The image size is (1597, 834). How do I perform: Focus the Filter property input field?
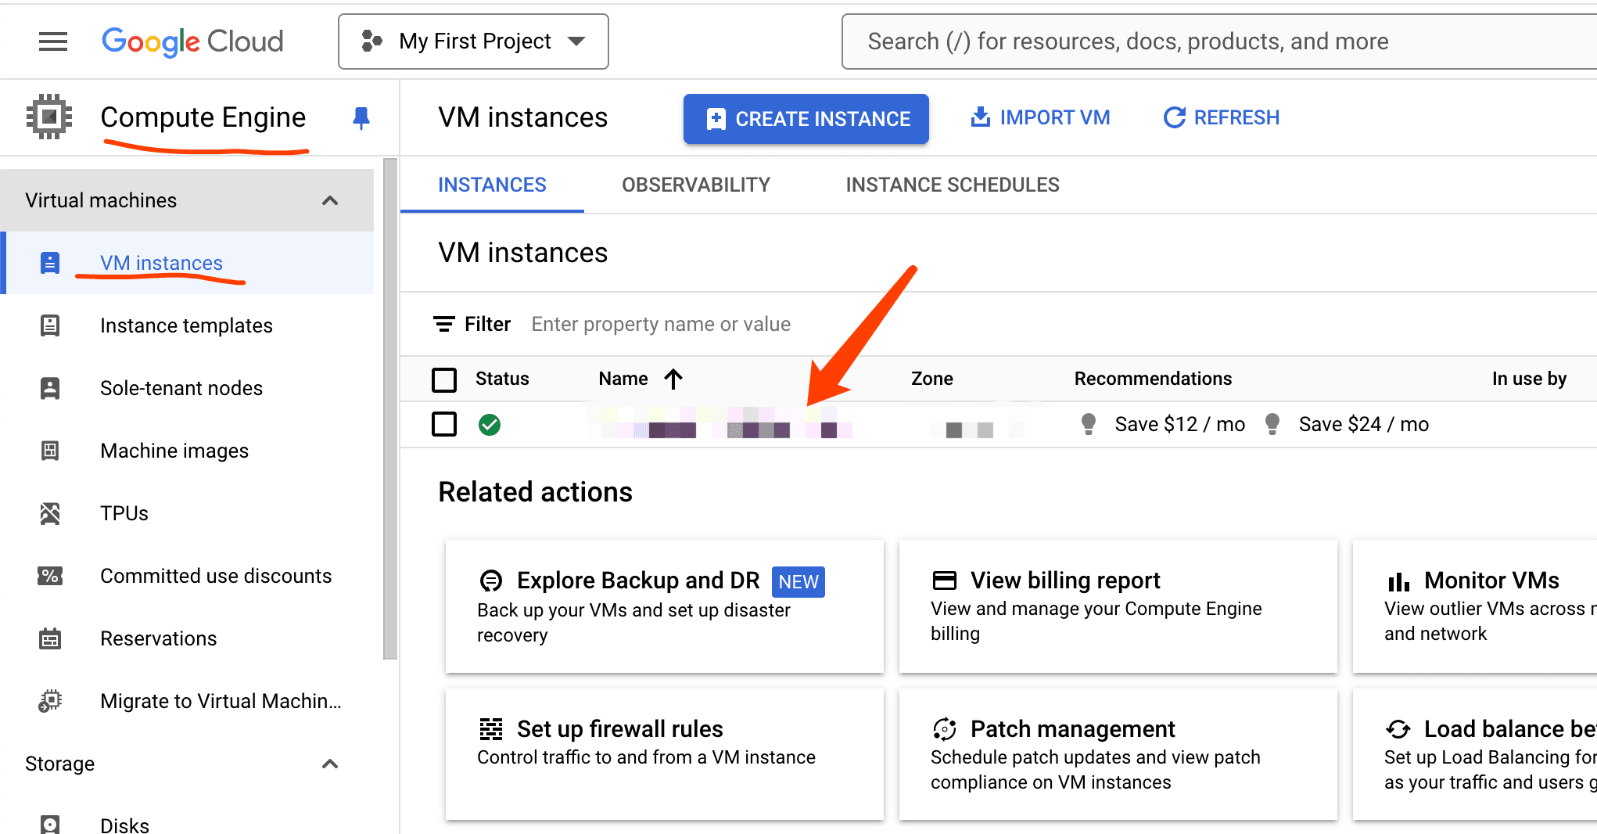661,325
